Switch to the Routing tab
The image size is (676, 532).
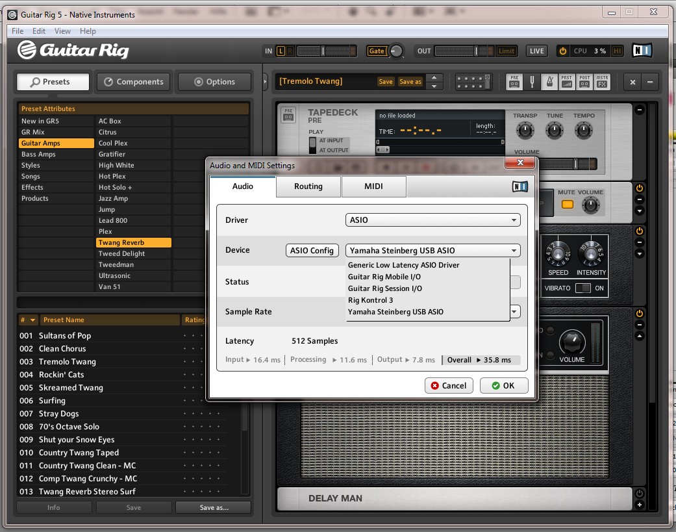[308, 186]
